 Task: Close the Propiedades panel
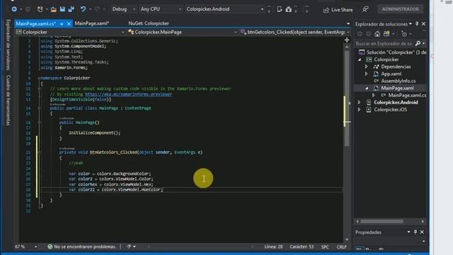[422, 232]
